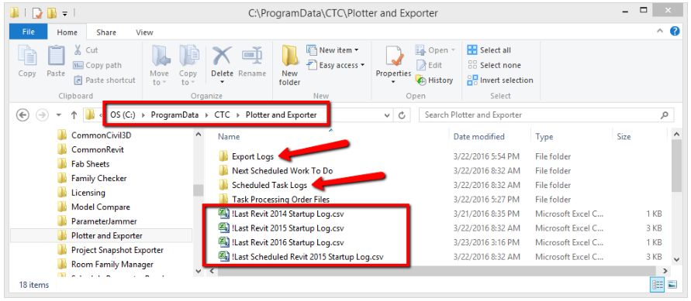691x301 pixels.
Task: Click OS (C:) in the address breadcrumb
Action: (122, 115)
